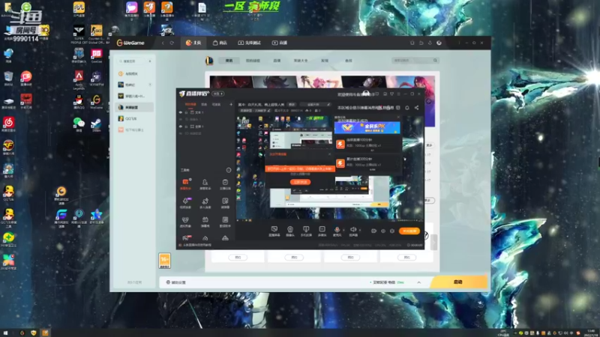Open the Windows Start menu
This screenshot has width=600, height=337.
5,333
